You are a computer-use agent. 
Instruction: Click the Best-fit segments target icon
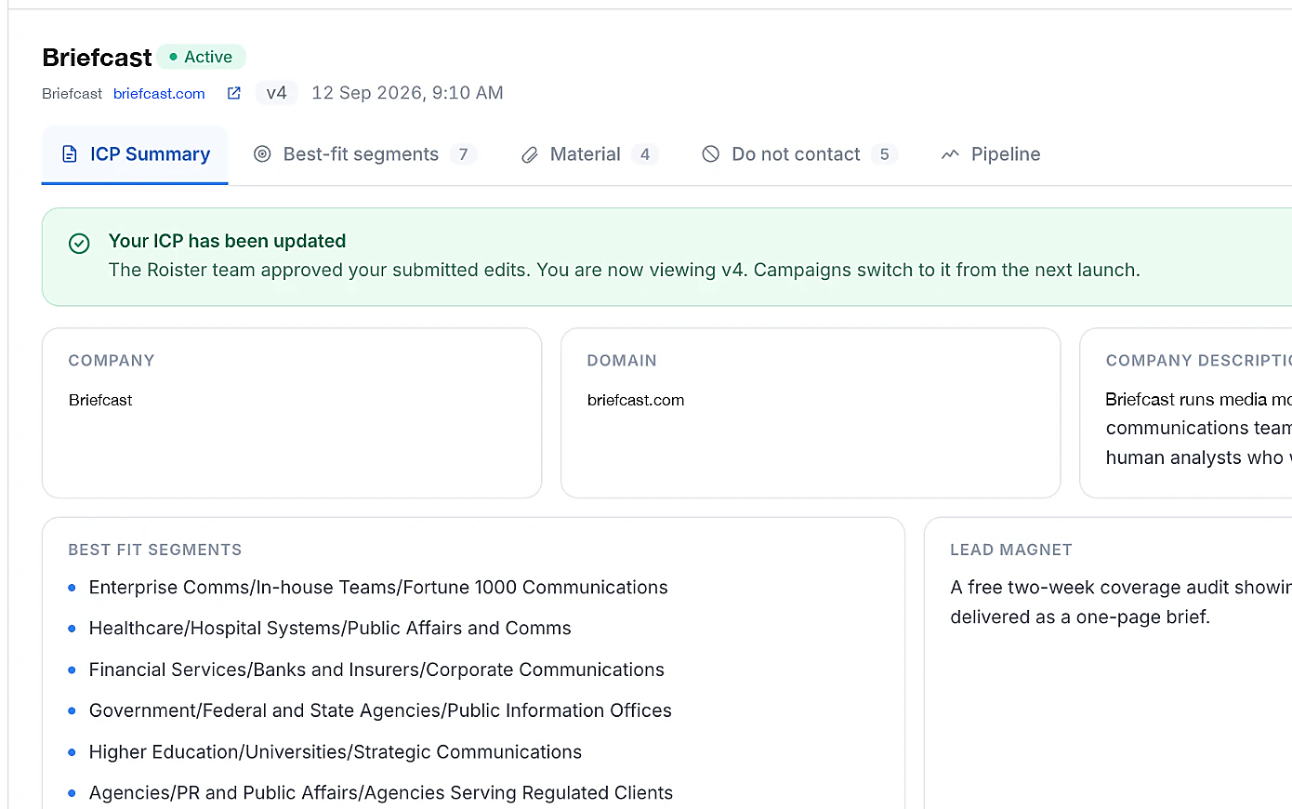point(262,154)
